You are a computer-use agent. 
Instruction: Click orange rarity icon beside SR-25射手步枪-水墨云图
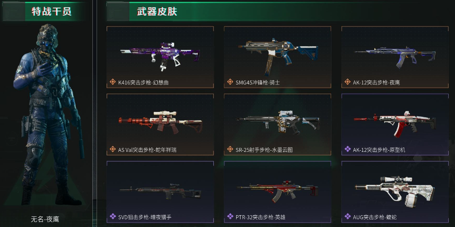[x=230, y=149]
